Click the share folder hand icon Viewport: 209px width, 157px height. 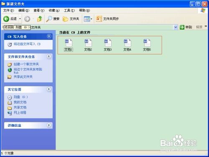coord(10,77)
